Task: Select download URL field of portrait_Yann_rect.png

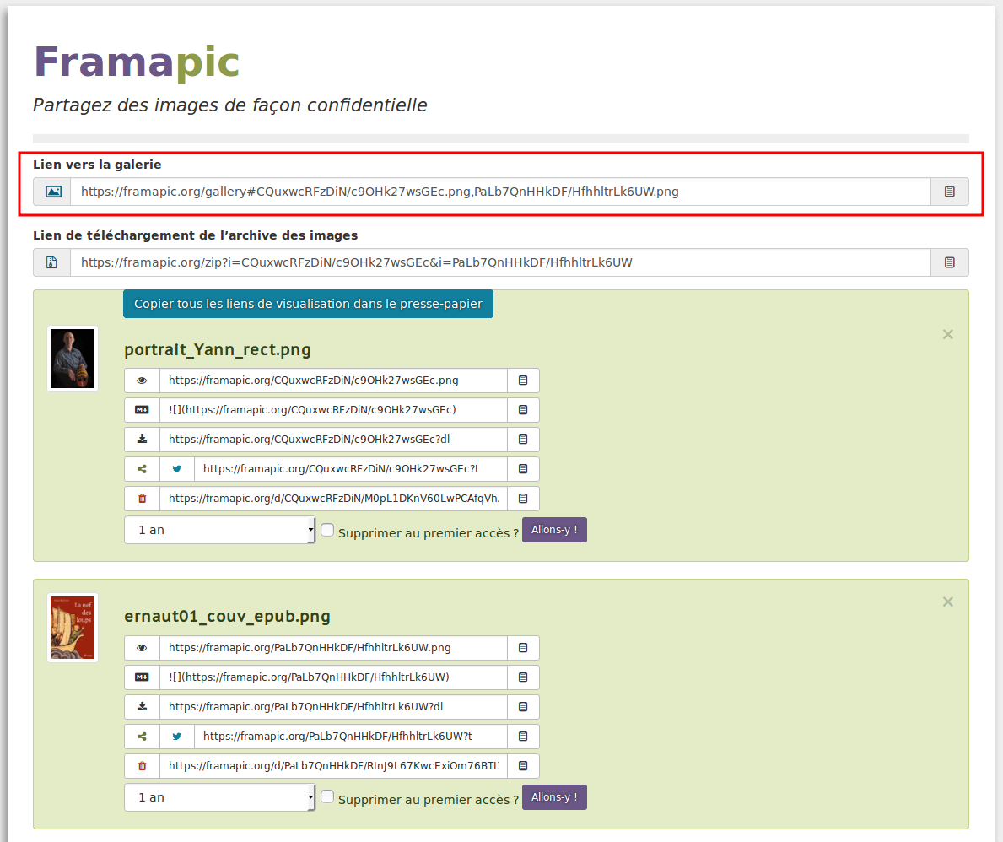Action: coord(333,439)
